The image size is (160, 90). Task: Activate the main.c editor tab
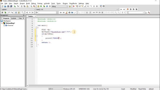coord(30,16)
